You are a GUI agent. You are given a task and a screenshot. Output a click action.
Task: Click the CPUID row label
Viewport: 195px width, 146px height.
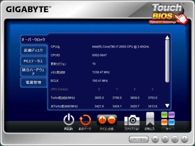click(x=55, y=55)
